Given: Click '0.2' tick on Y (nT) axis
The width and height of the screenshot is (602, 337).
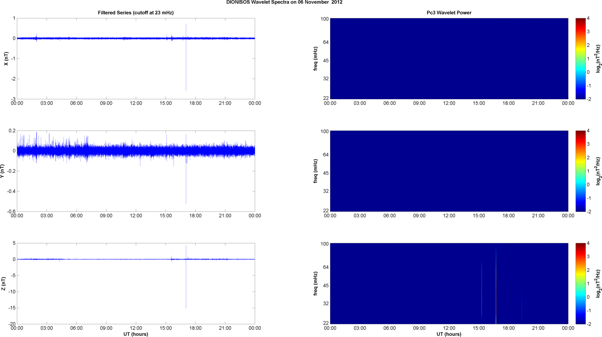Looking at the screenshot, I should (12, 131).
